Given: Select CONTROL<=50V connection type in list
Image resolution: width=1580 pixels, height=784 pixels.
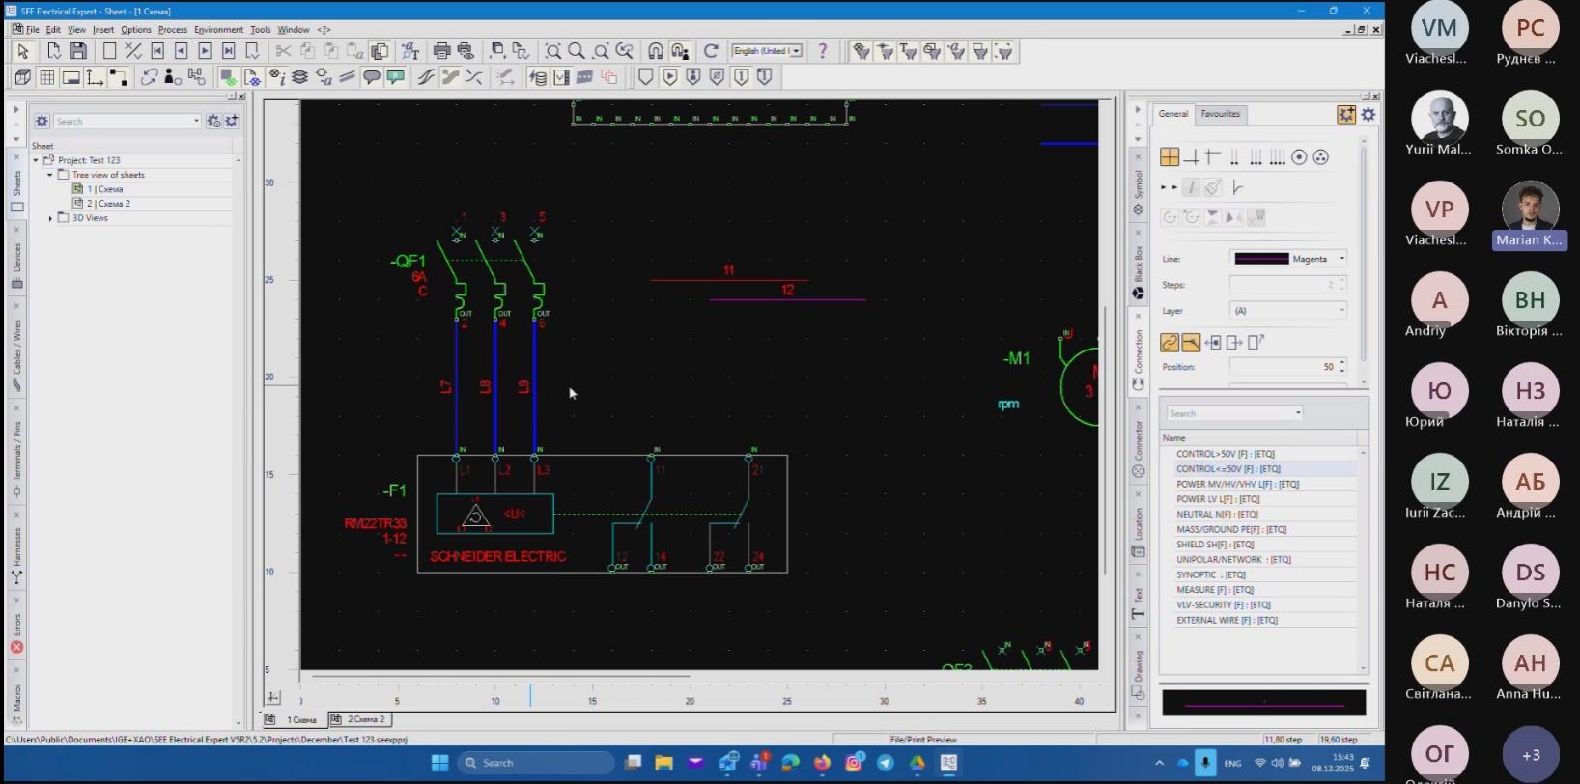Looking at the screenshot, I should pyautogui.click(x=1227, y=469).
